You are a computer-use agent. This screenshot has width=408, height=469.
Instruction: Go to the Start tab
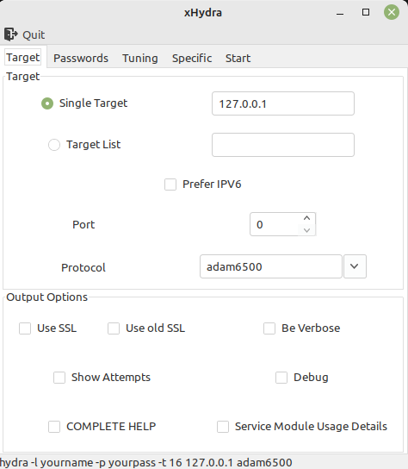238,58
